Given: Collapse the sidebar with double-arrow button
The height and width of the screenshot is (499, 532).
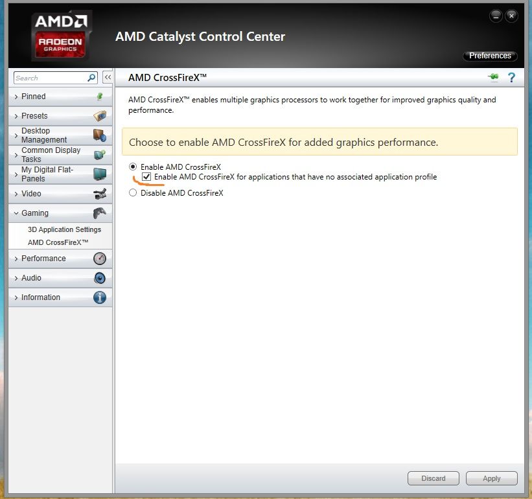Looking at the screenshot, I should pos(108,77).
